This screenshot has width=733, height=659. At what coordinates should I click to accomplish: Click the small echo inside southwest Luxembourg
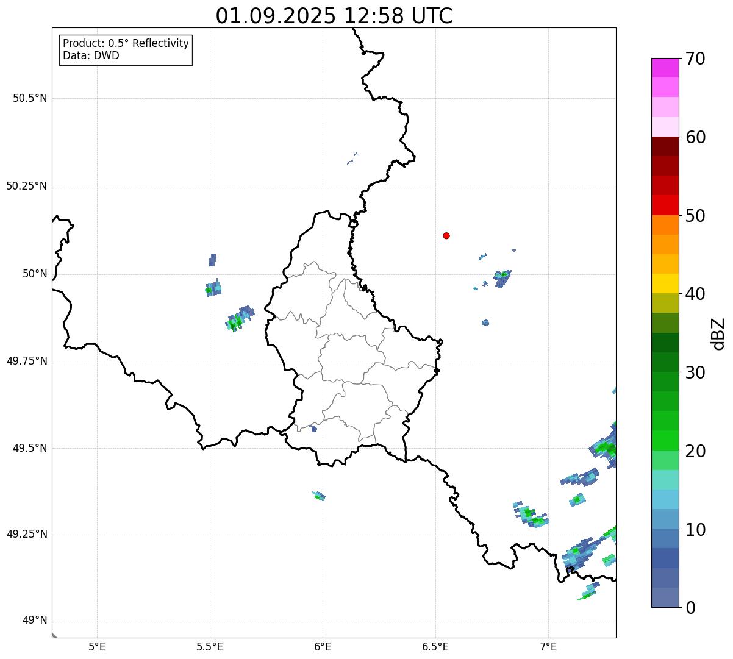point(313,429)
